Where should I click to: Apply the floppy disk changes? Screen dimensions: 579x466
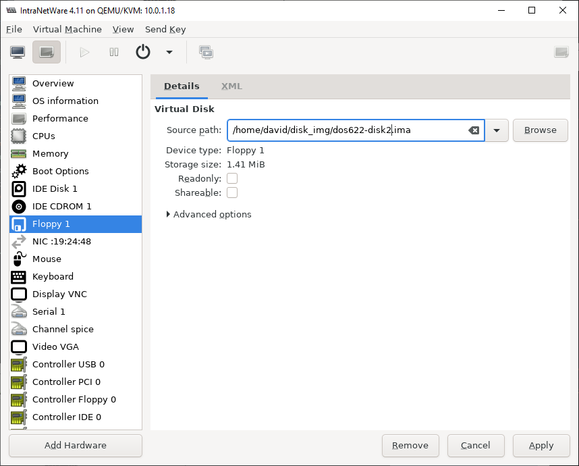click(x=541, y=445)
